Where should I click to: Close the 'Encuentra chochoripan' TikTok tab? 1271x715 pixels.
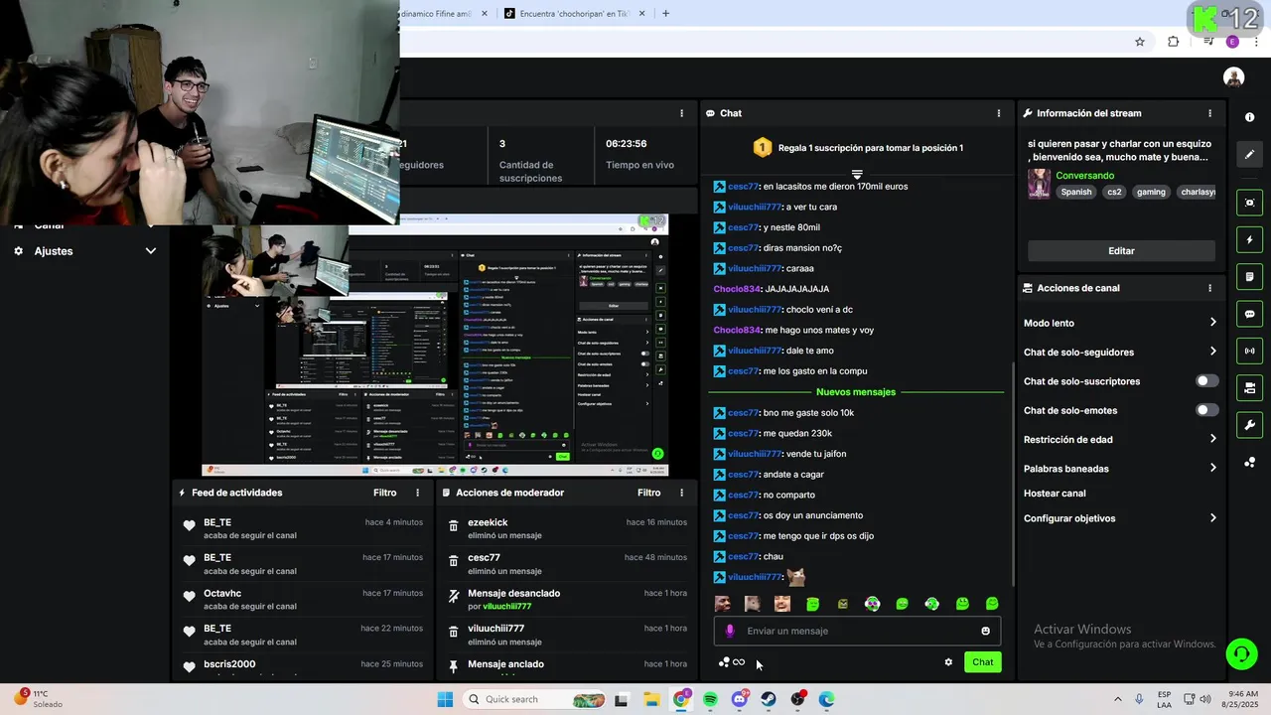pyautogui.click(x=641, y=14)
